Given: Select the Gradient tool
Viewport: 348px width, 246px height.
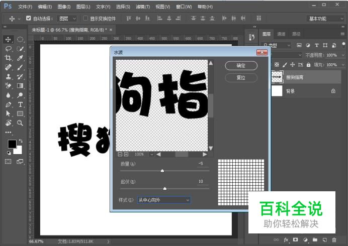Looking at the screenshot, I should (20, 86).
